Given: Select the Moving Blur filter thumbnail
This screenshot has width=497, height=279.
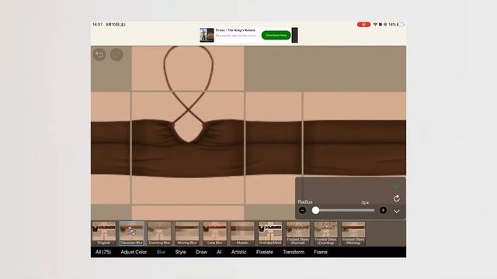Looking at the screenshot, I should (187, 233).
